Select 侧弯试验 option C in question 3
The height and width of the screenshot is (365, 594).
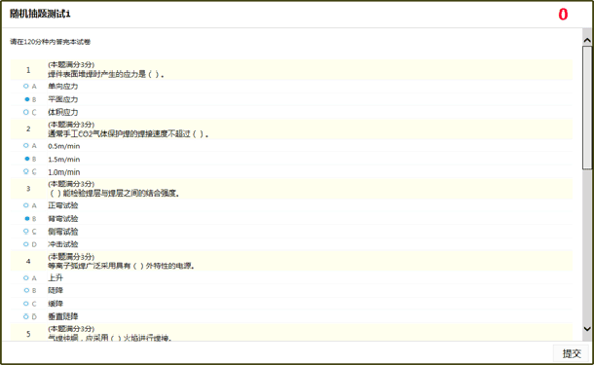(x=26, y=232)
